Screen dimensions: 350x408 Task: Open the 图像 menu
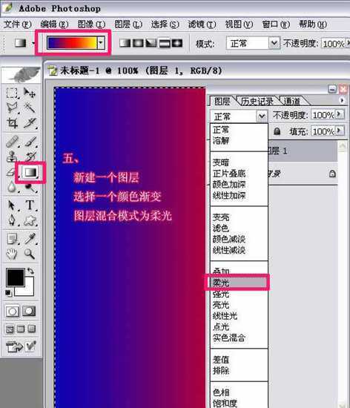click(91, 24)
